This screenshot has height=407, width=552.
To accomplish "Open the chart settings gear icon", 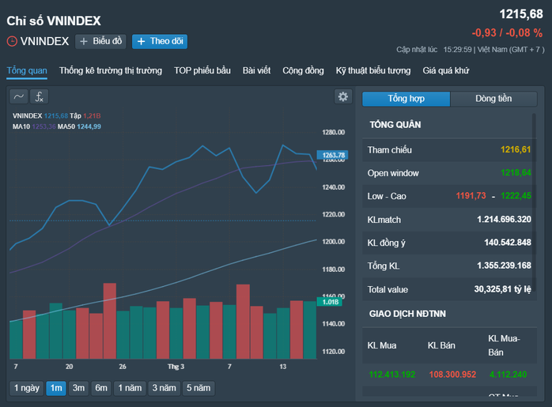I will [x=343, y=96].
